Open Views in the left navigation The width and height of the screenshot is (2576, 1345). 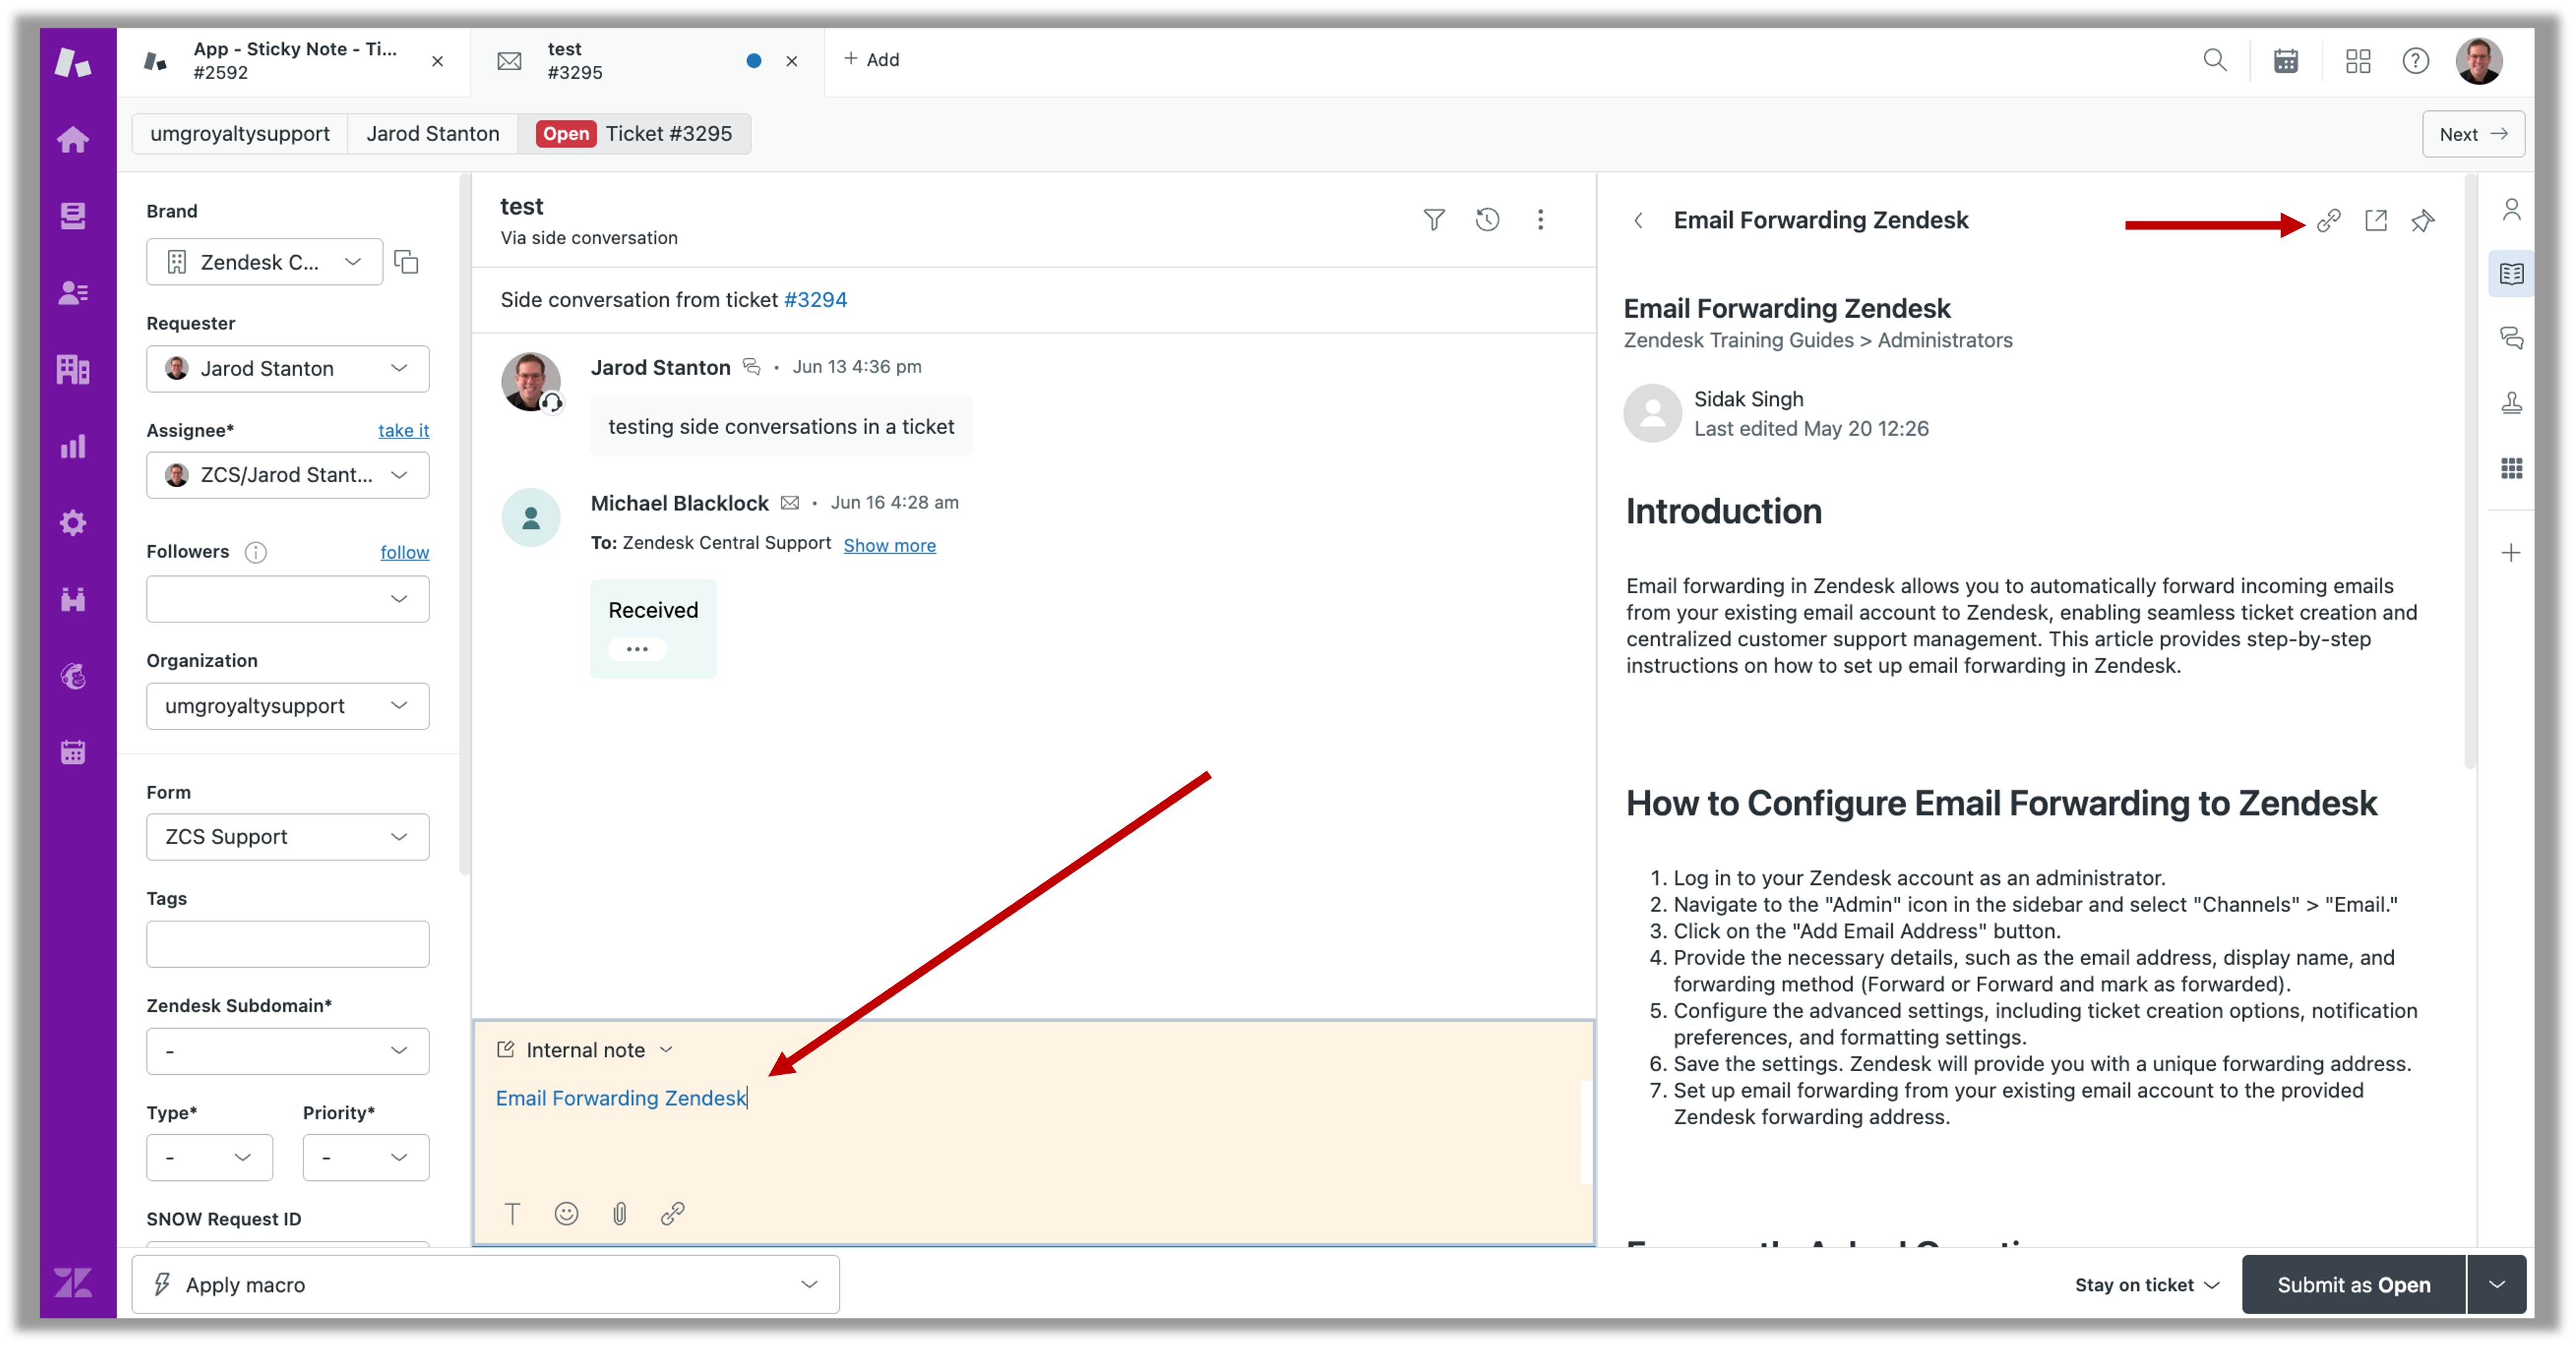[x=72, y=215]
